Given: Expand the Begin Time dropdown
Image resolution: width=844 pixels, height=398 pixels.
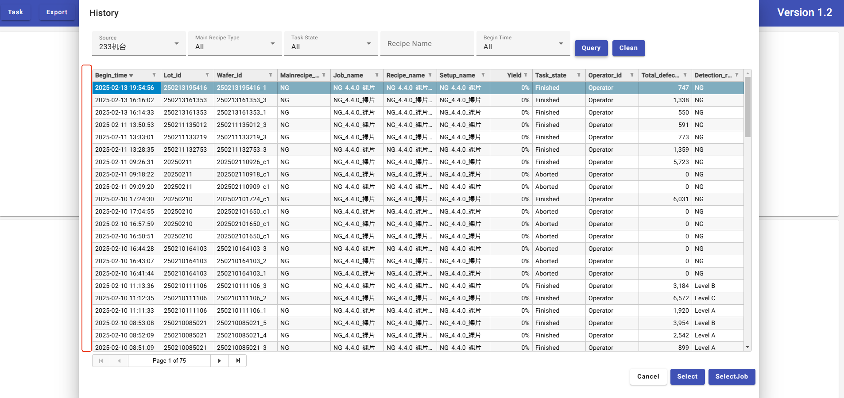Looking at the screenshot, I should click(x=523, y=43).
